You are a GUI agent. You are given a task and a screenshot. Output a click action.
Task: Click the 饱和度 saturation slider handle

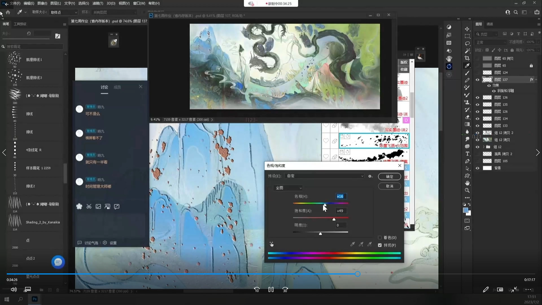pyautogui.click(x=334, y=219)
